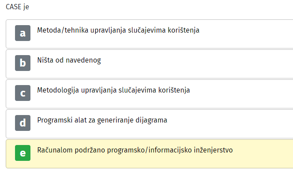Click the green 'e' answer badge
The image size is (293, 171).
pos(23,153)
